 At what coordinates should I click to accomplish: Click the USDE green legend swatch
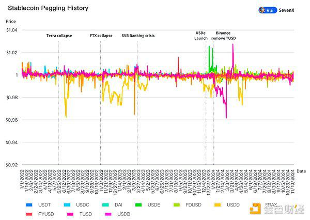click(x=138, y=205)
